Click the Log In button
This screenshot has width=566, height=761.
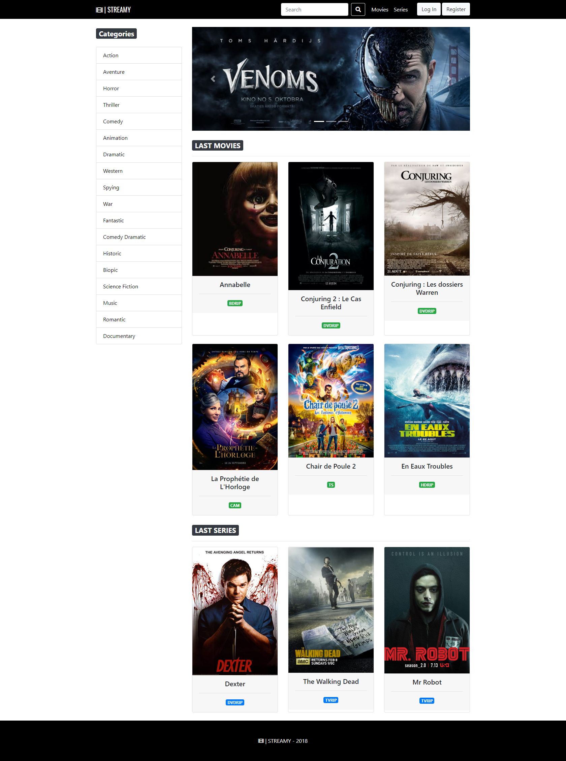[429, 9]
